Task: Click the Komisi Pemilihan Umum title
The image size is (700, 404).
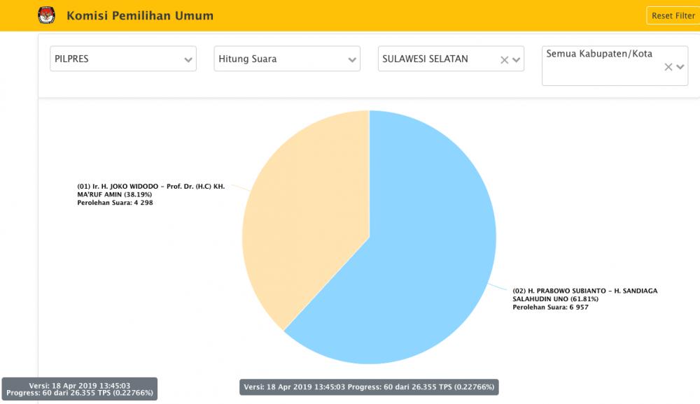Action: point(140,15)
